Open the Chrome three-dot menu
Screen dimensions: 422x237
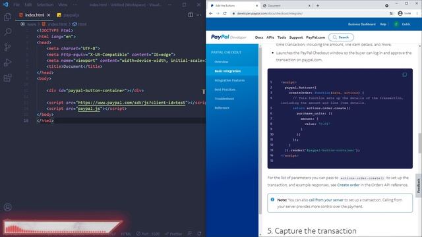click(x=417, y=13)
